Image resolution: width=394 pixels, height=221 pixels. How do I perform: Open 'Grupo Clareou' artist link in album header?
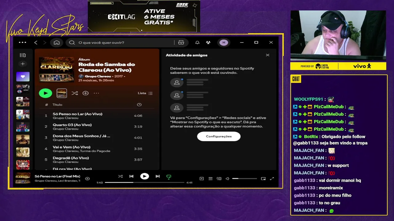point(98,76)
